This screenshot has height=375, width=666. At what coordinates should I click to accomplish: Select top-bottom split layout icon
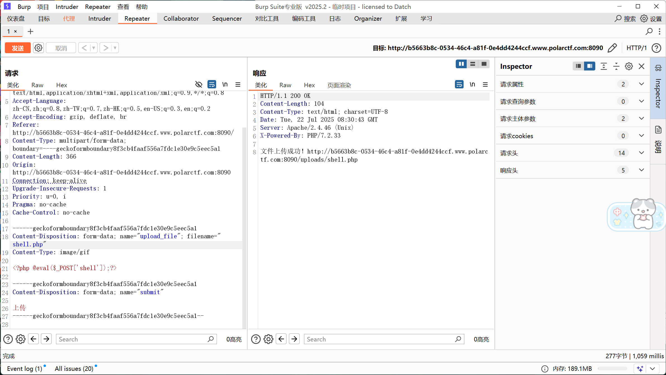(x=473, y=64)
